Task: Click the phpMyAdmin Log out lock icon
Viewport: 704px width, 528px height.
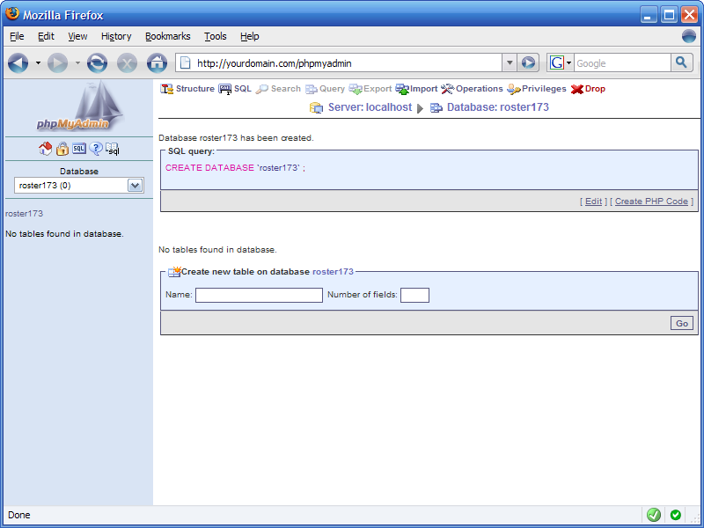Action: click(62, 149)
